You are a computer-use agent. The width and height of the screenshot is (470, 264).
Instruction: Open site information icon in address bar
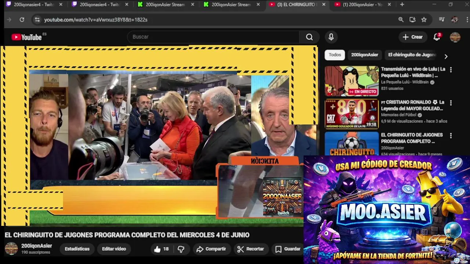click(37, 20)
